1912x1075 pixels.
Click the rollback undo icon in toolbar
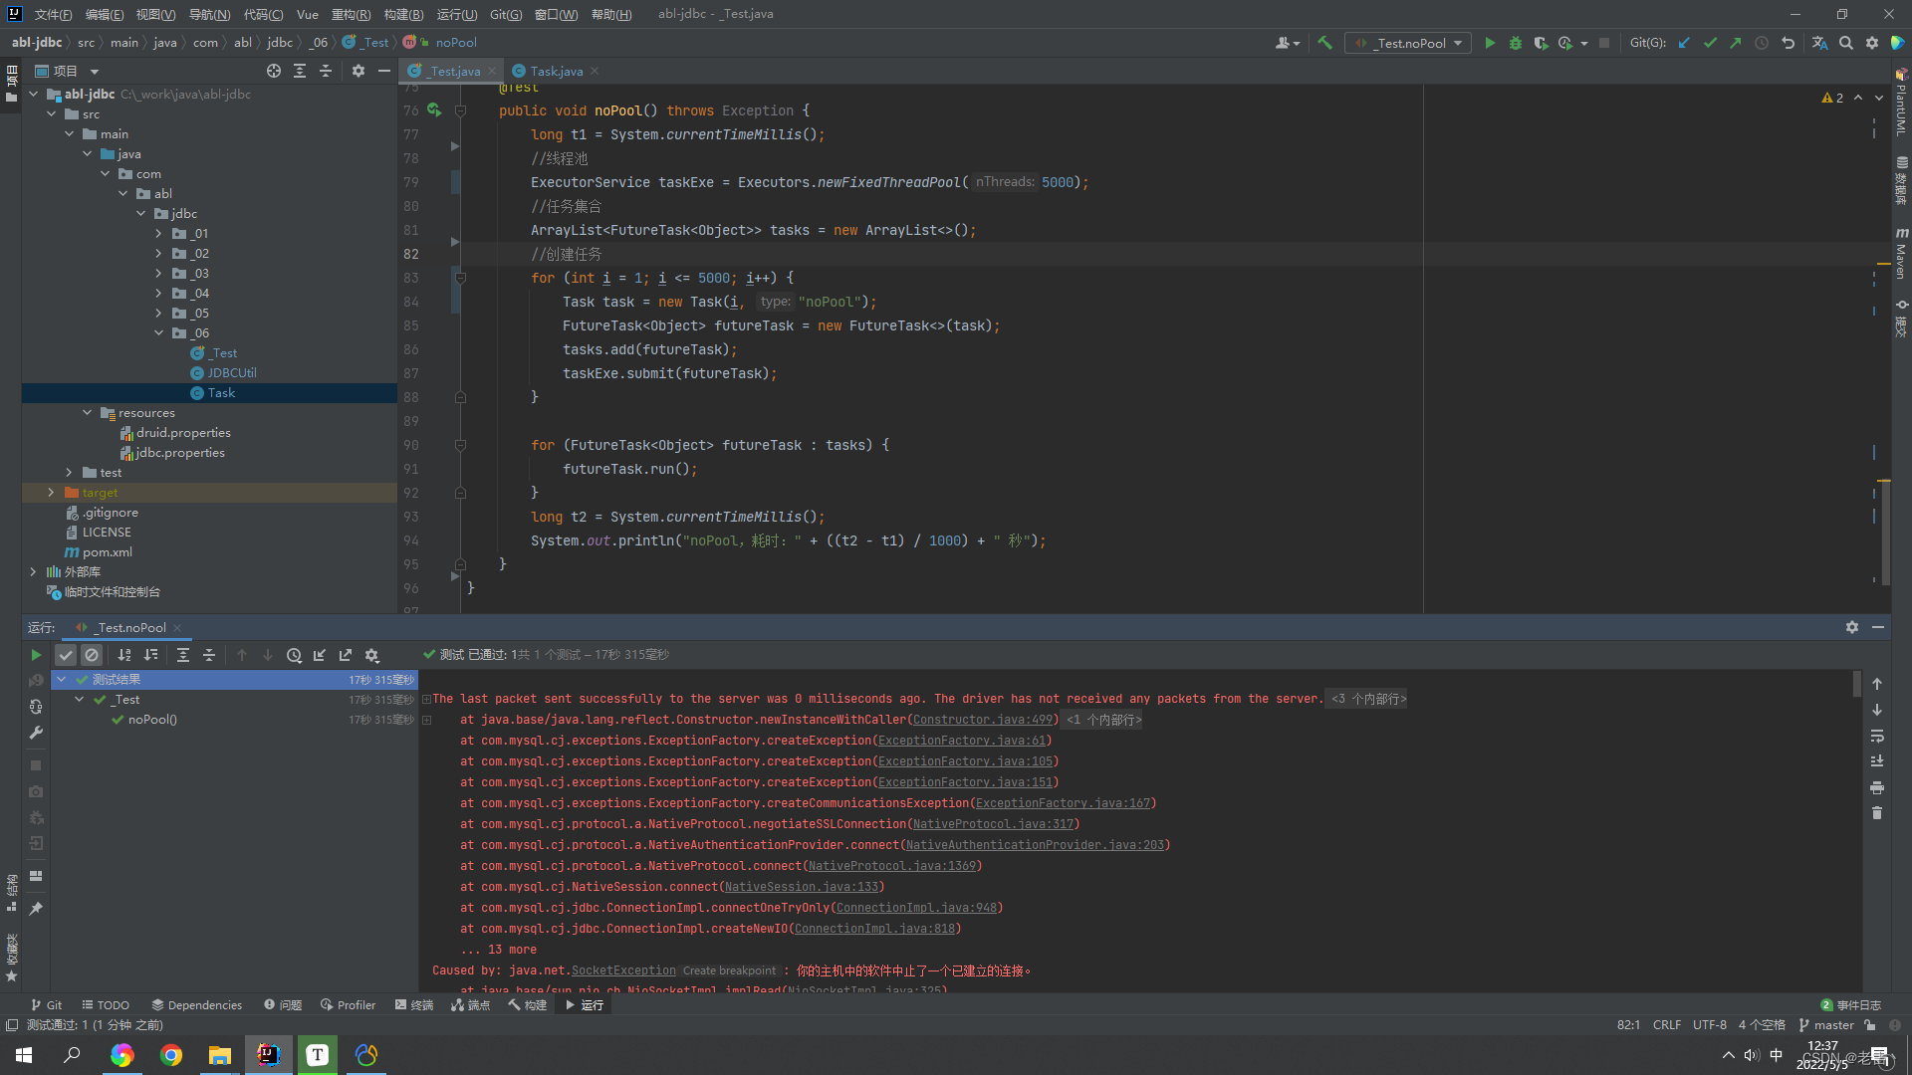pos(1788,43)
